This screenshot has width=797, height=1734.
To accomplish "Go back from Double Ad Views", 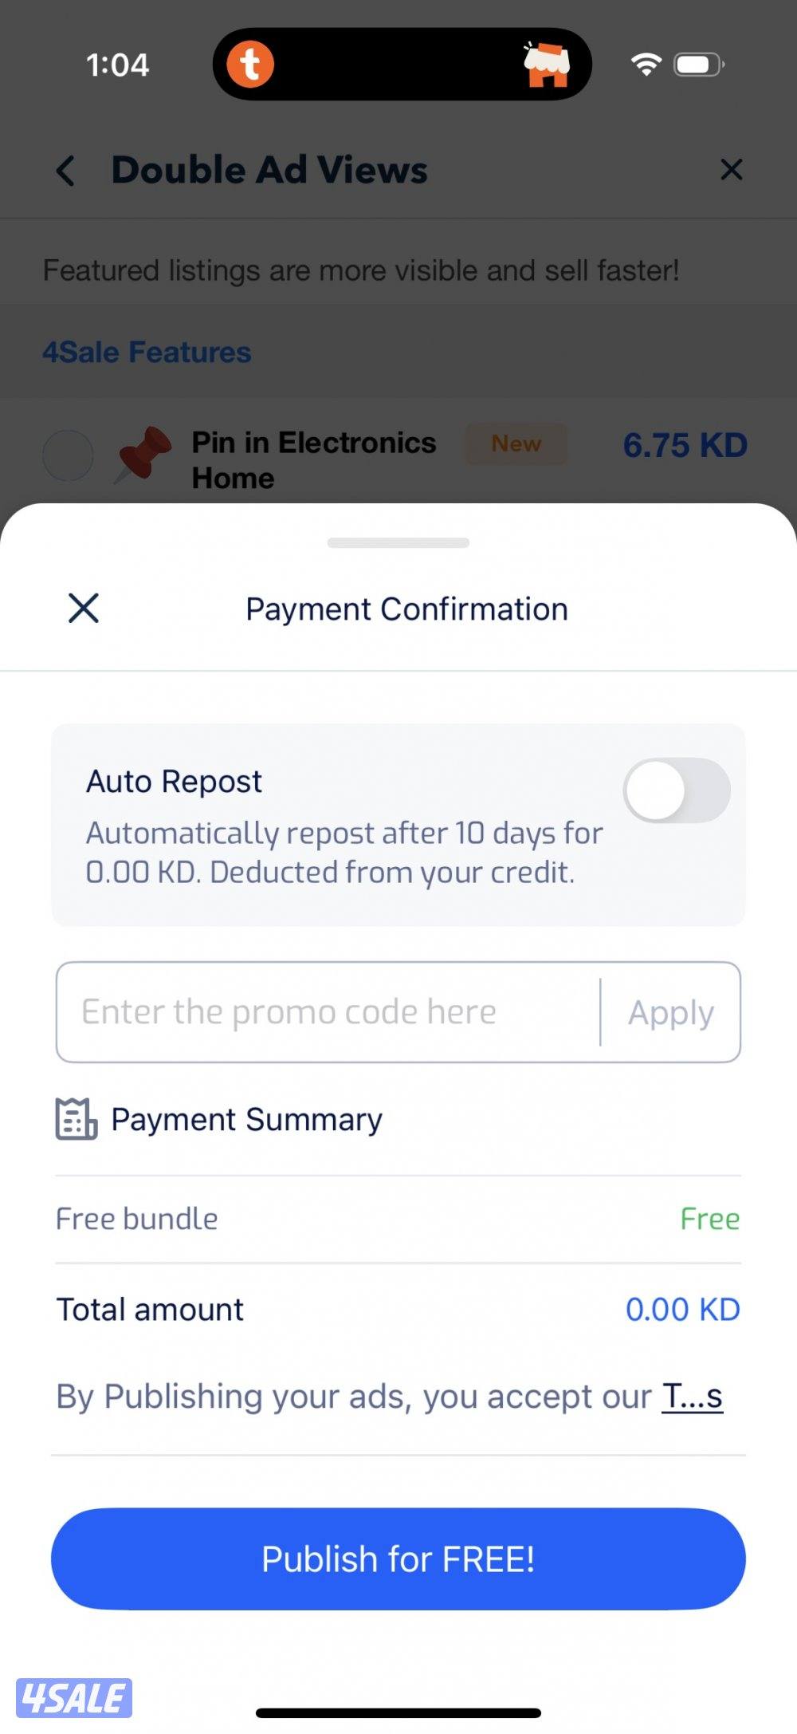I will pos(66,170).
